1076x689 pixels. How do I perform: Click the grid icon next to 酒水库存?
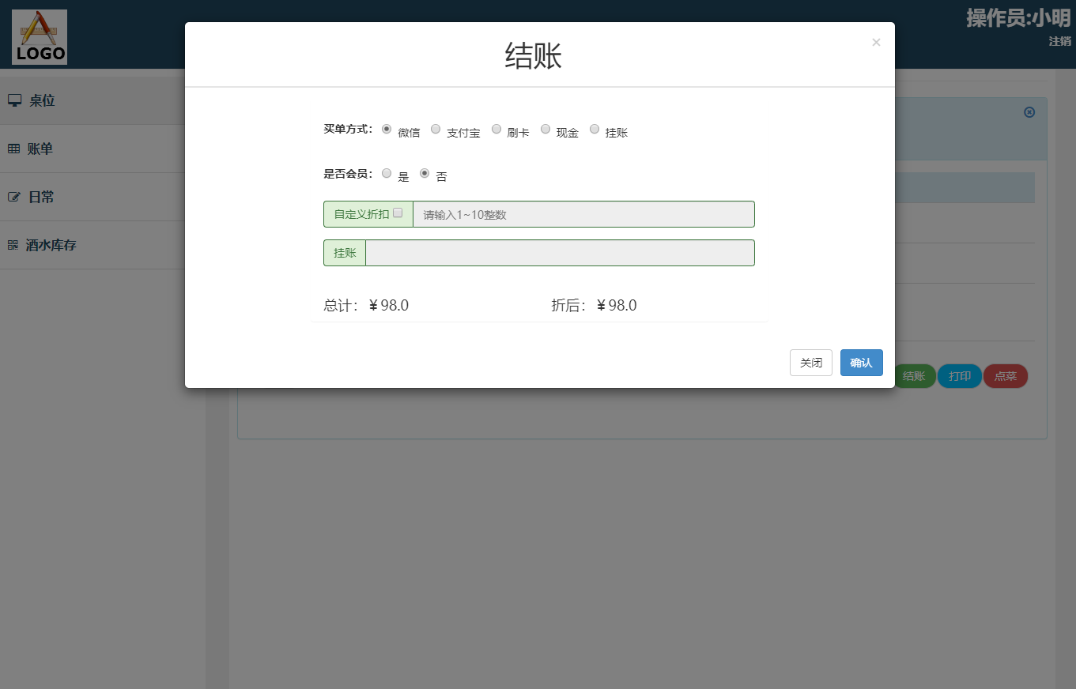point(12,244)
